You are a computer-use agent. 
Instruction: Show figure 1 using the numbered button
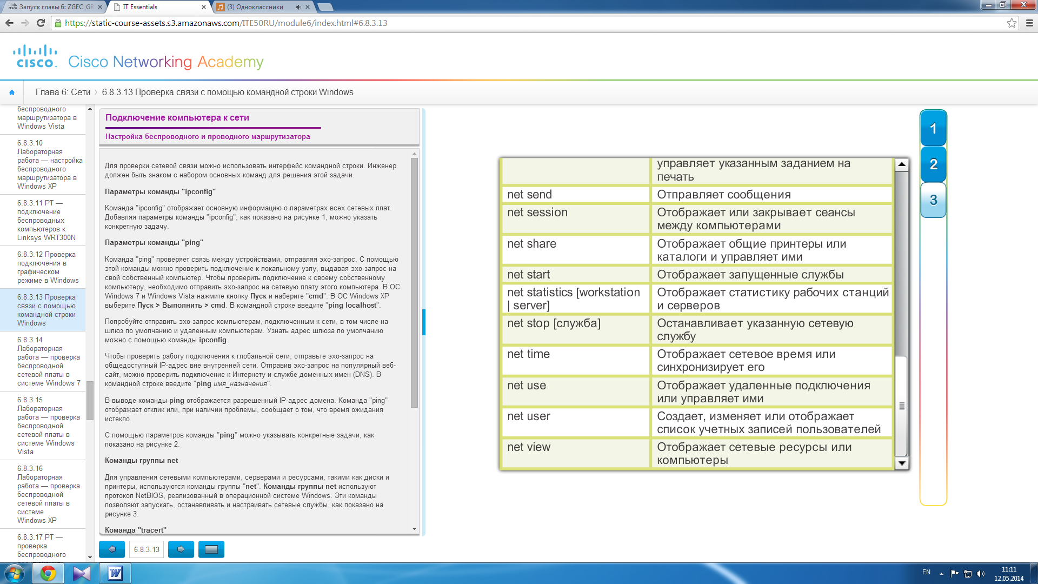coord(933,129)
